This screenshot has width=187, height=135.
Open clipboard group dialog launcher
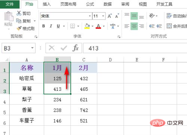click(x=36, y=37)
